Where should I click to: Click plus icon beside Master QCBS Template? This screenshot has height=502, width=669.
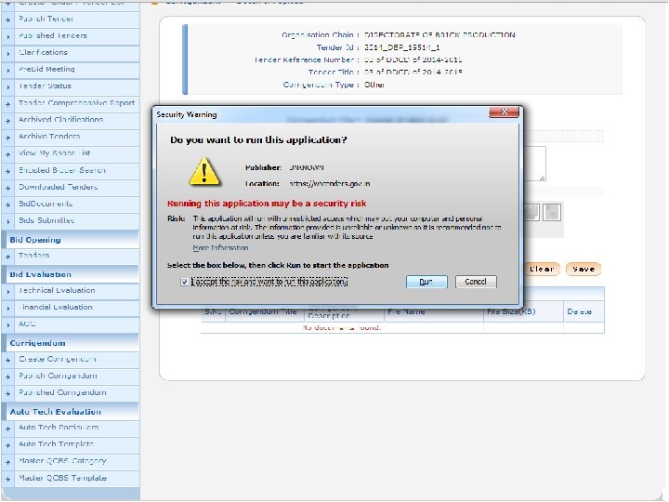point(7,479)
